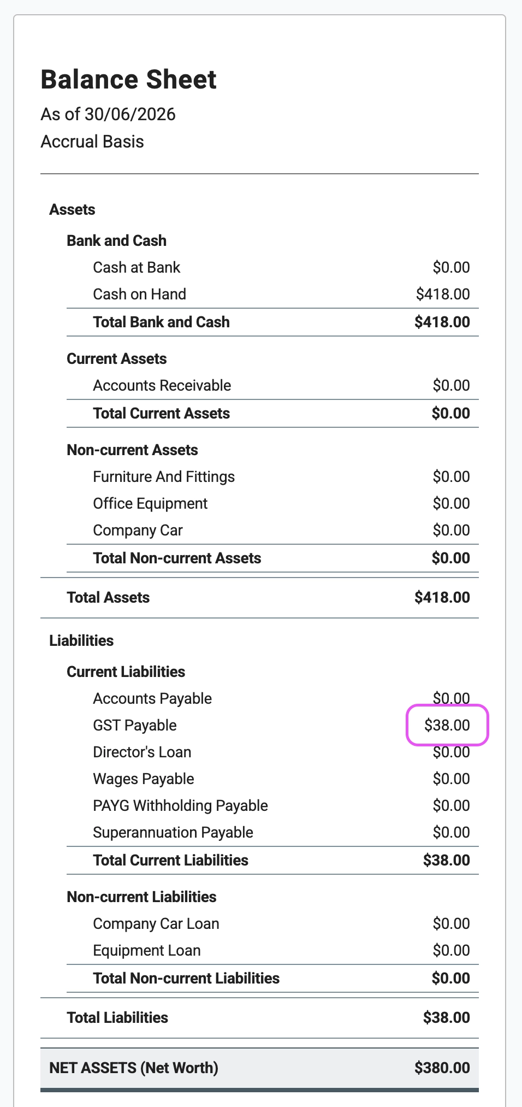Click the PAYG Withholding Payable amount
This screenshot has height=1107, width=522.
[x=452, y=805]
